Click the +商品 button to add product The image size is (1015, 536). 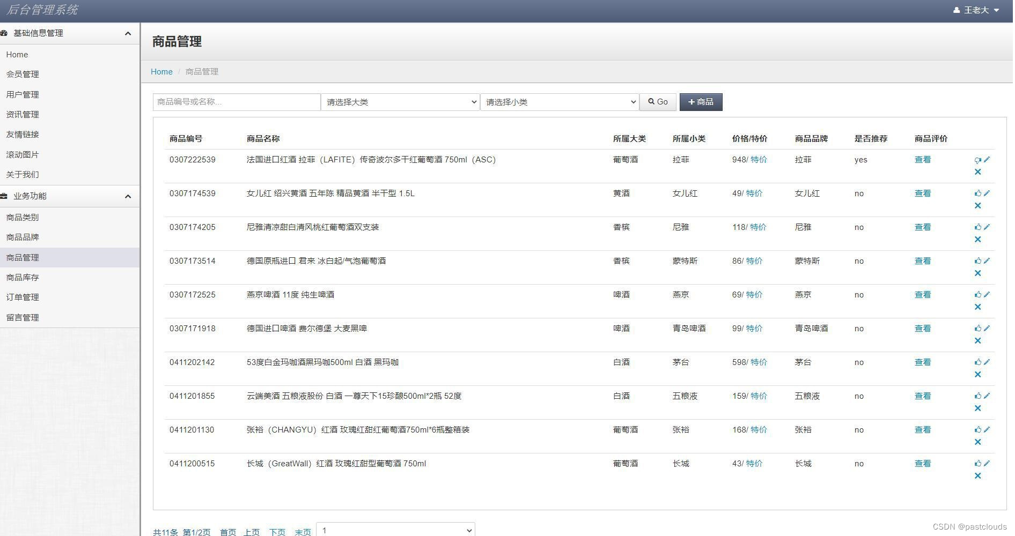tap(701, 102)
